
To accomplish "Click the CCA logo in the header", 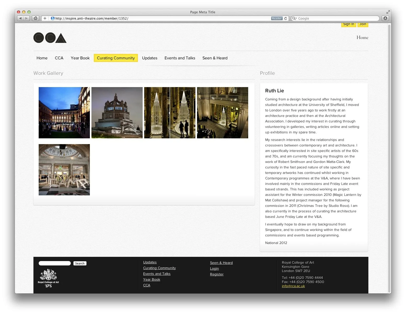I will point(50,38).
